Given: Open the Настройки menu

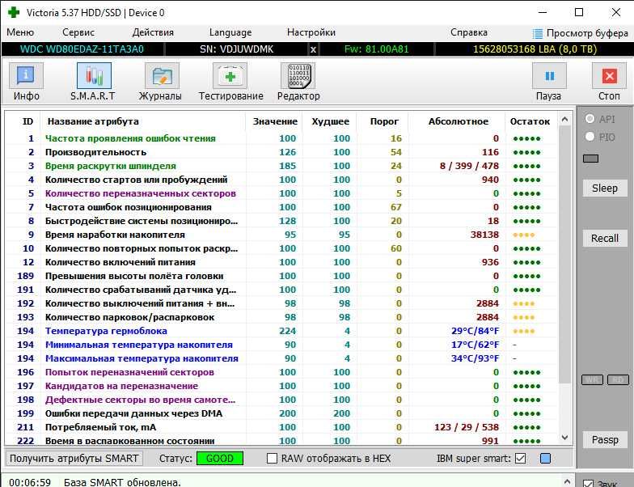Looking at the screenshot, I should (311, 32).
